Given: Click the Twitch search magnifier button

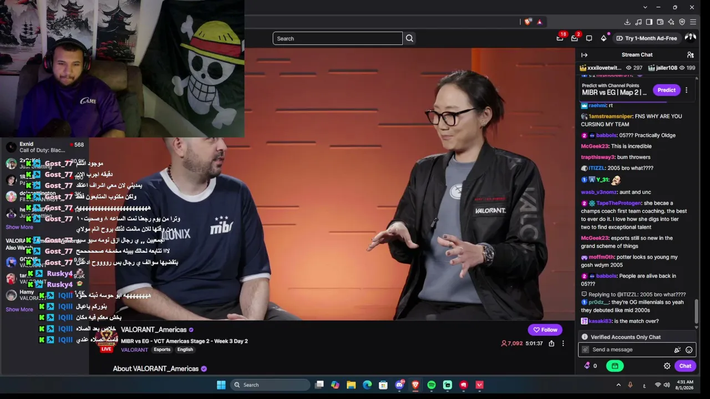Looking at the screenshot, I should pos(409,38).
